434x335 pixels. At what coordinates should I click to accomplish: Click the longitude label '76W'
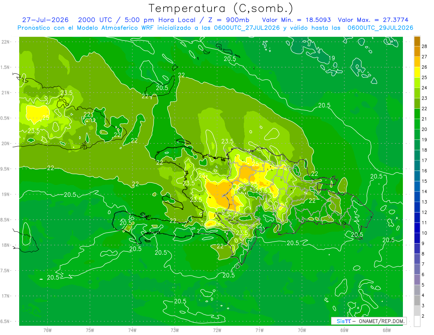(47, 330)
